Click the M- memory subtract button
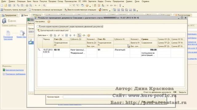197x110 pixels. [115, 5]
